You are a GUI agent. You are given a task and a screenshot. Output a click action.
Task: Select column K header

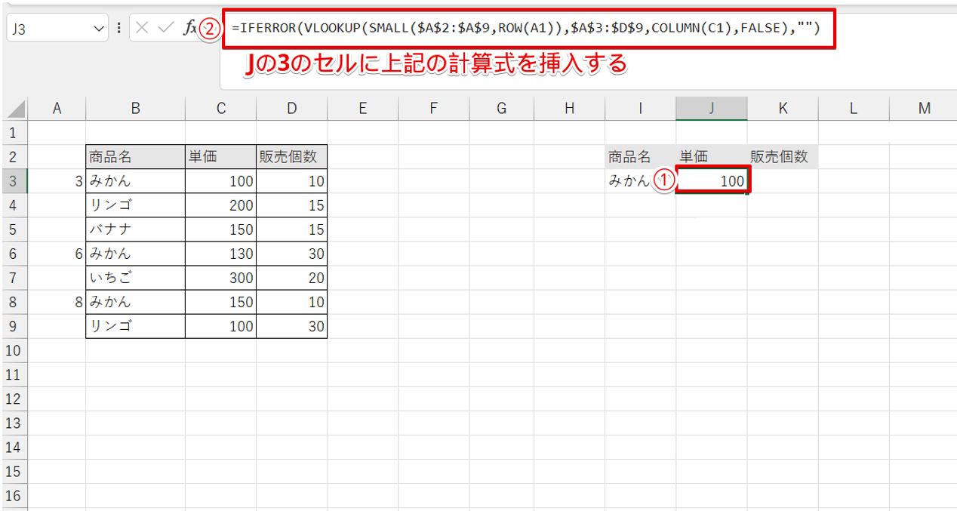click(783, 109)
